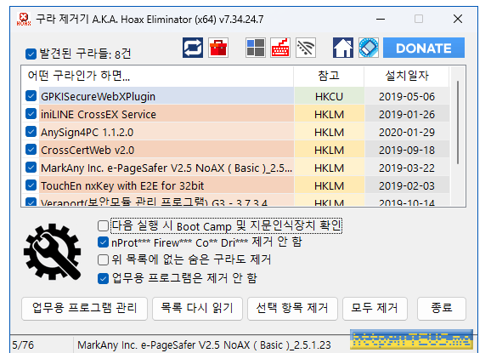Click the 2019-09-18 install date cell

tap(407, 151)
